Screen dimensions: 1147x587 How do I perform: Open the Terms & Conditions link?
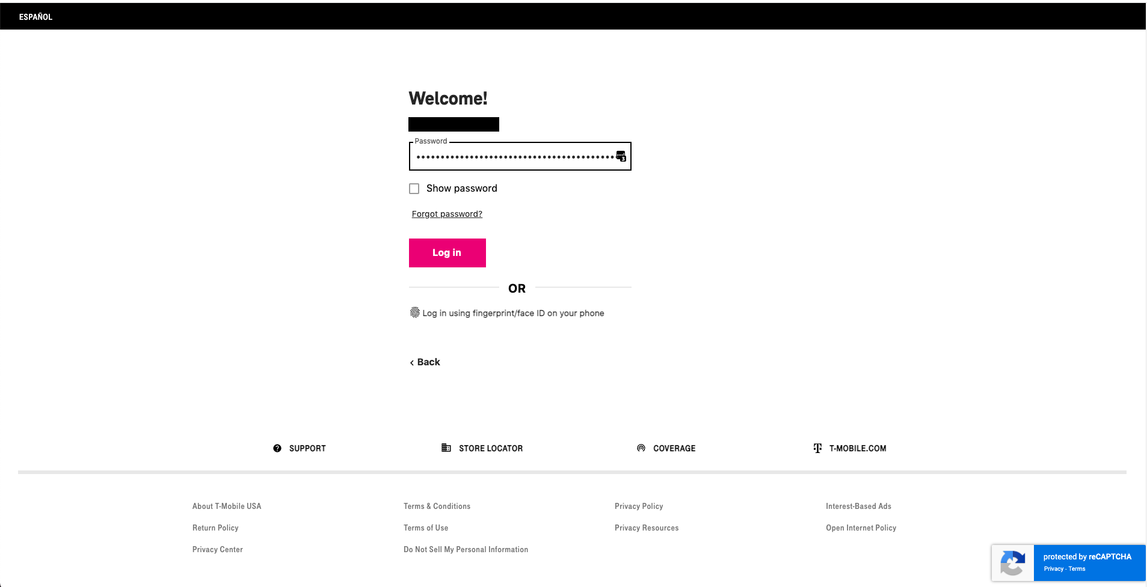click(x=437, y=506)
